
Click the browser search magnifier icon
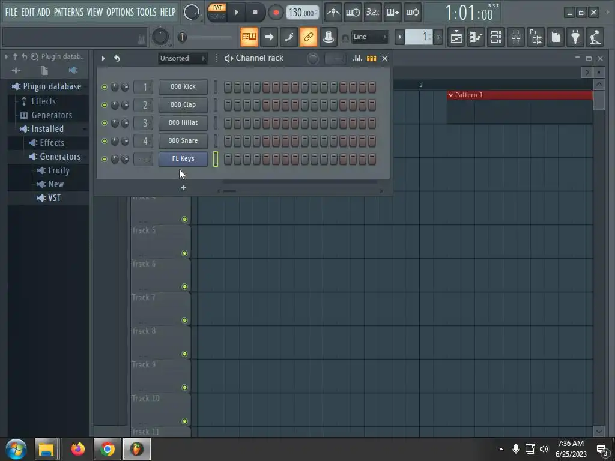click(34, 57)
